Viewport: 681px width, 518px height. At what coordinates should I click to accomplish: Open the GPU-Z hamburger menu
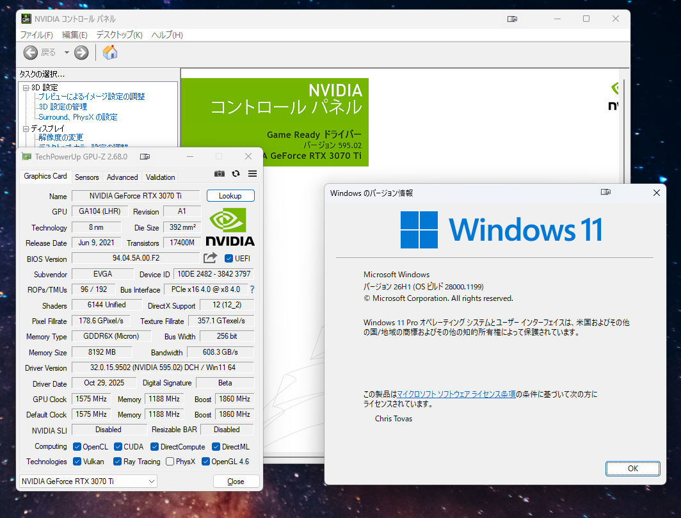click(x=252, y=174)
